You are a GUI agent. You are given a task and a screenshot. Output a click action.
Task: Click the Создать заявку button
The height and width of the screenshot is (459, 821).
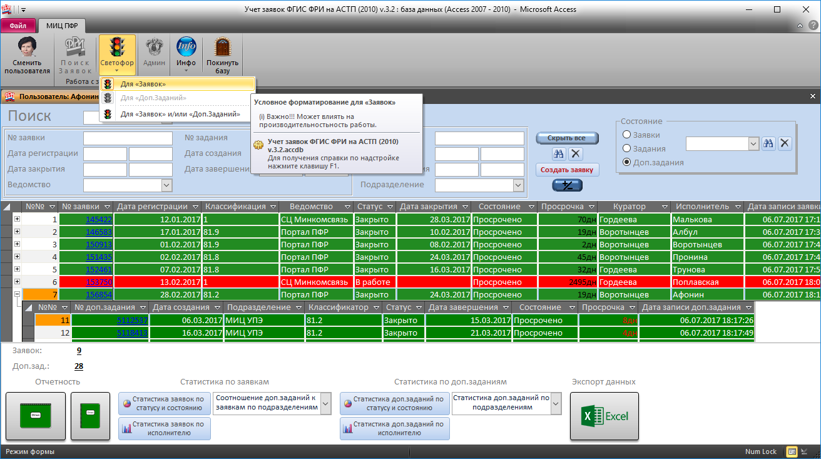point(567,170)
